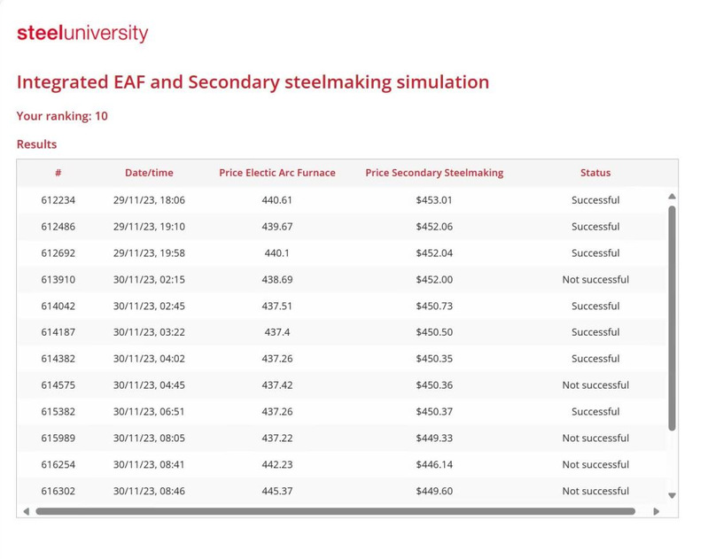Click the Status column header
Image resolution: width=708 pixels, height=559 pixels.
[x=595, y=173]
